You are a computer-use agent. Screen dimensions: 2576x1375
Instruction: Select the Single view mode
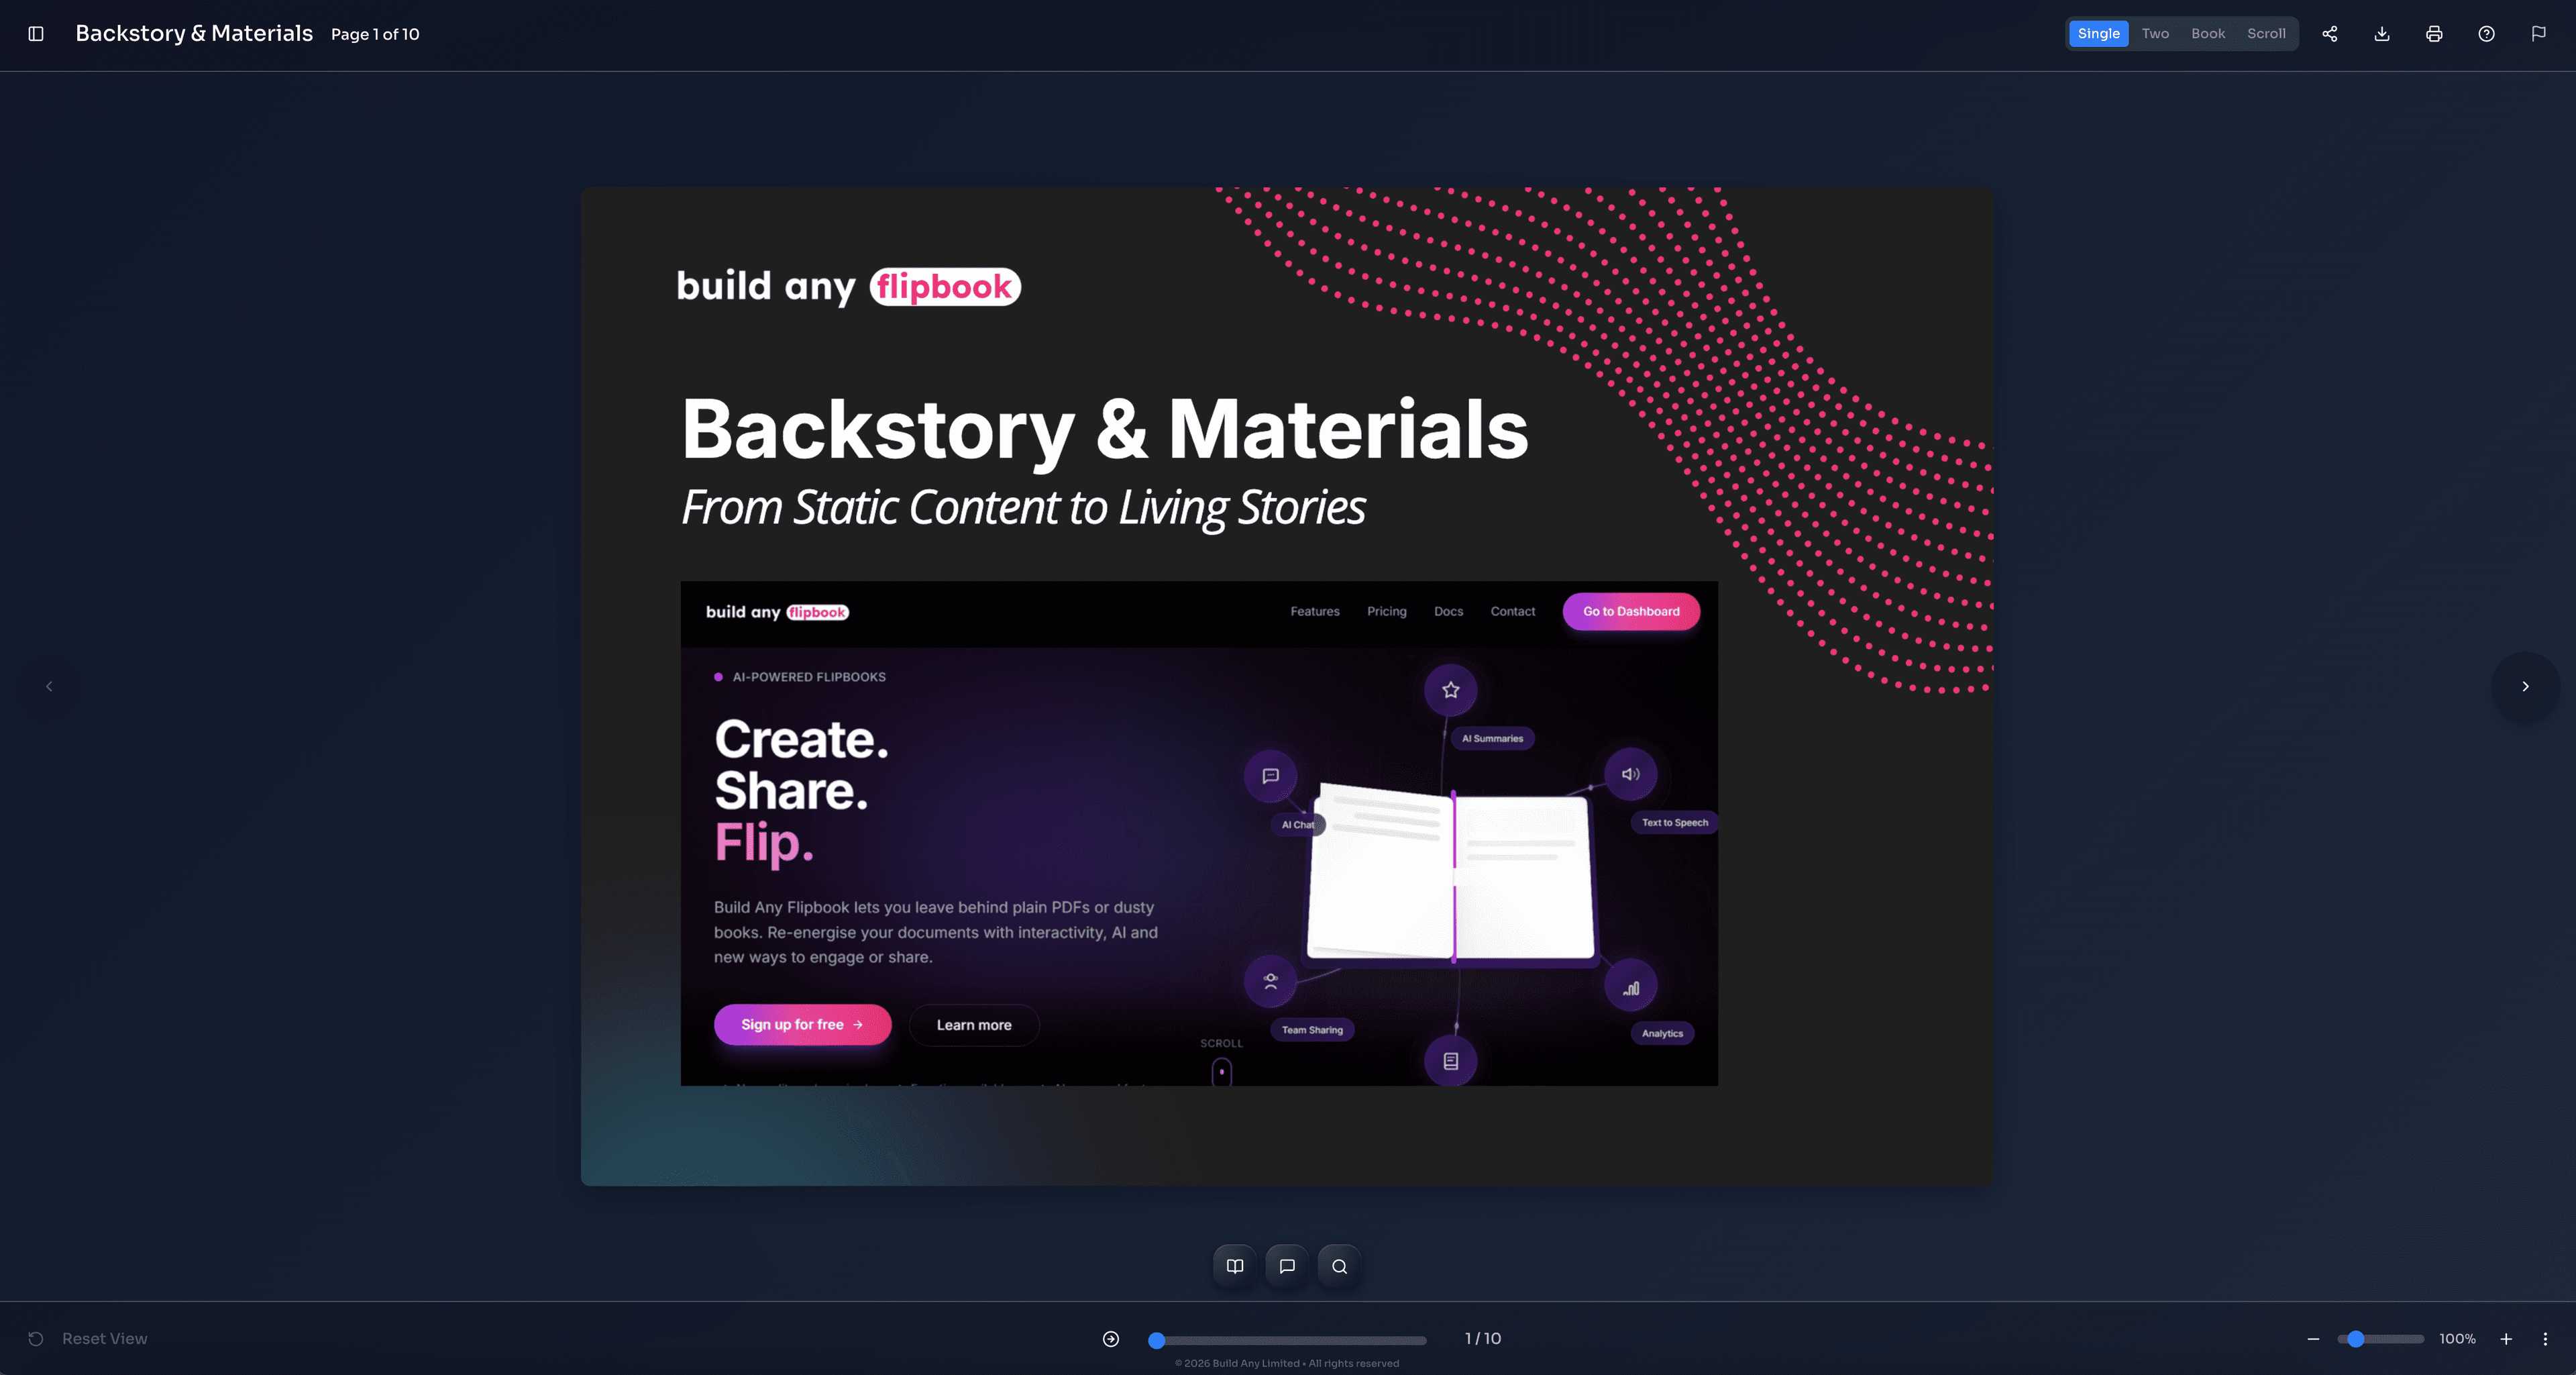[2098, 34]
